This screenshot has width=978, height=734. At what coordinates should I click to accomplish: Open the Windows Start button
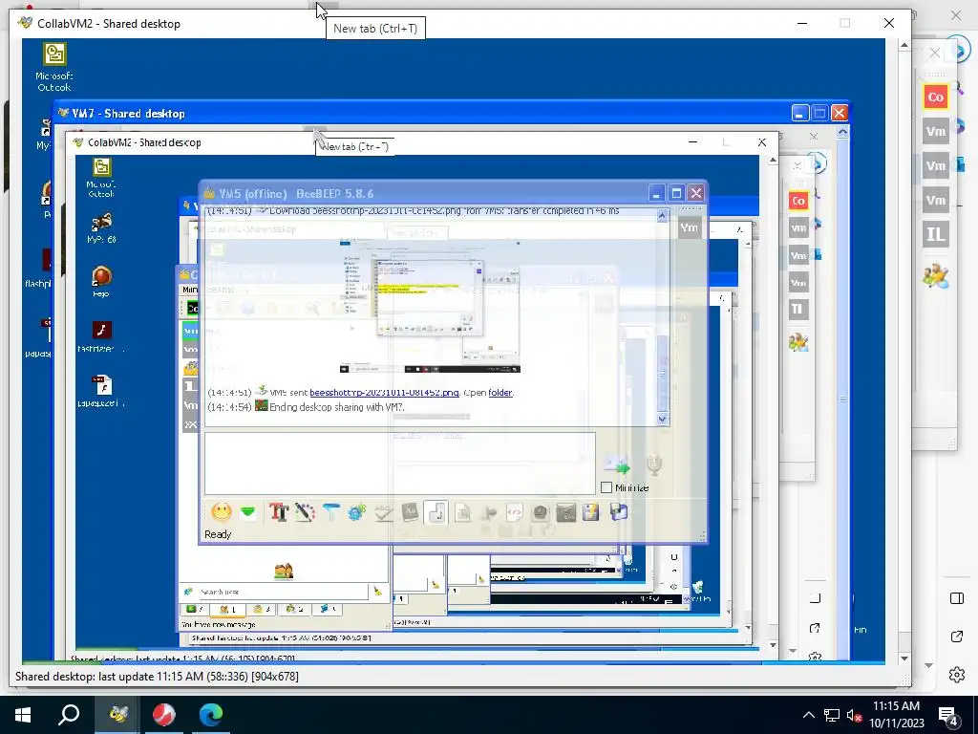pyautogui.click(x=23, y=715)
